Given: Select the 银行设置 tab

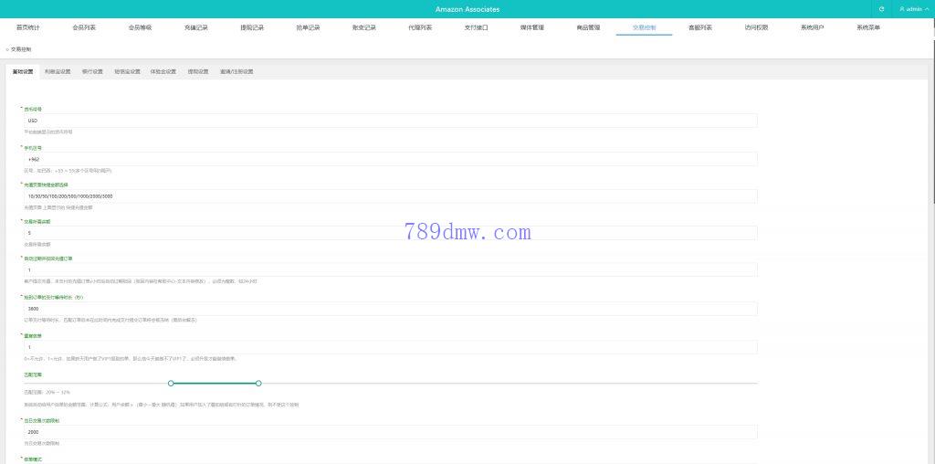Looking at the screenshot, I should (92, 71).
